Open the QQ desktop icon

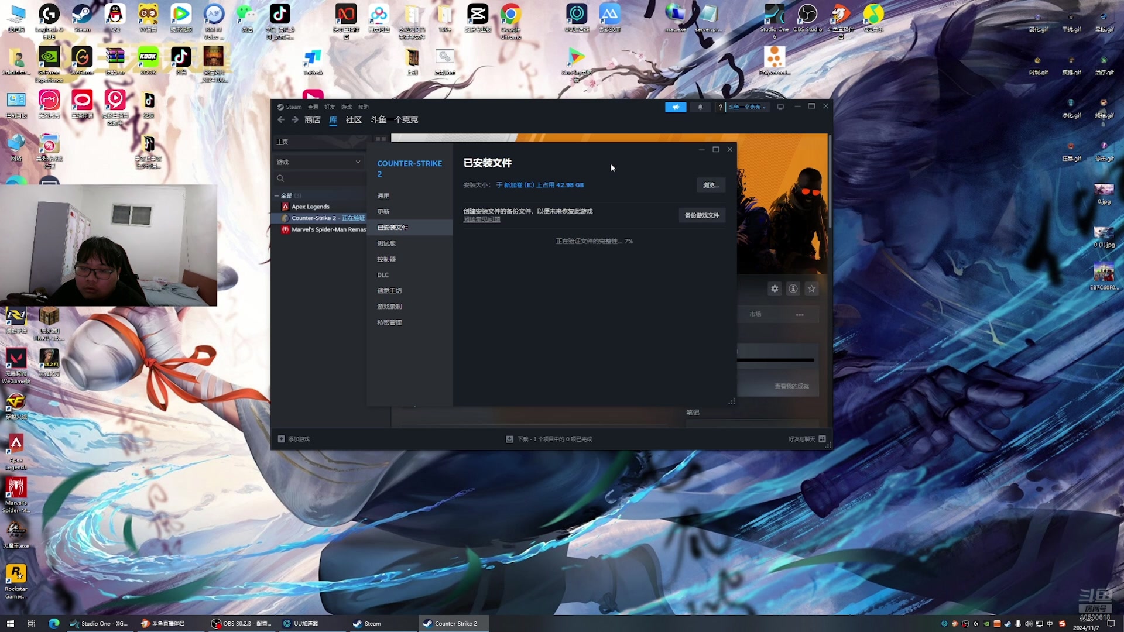point(115,19)
